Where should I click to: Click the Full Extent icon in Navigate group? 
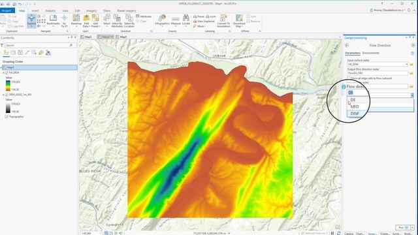[x=39, y=16]
